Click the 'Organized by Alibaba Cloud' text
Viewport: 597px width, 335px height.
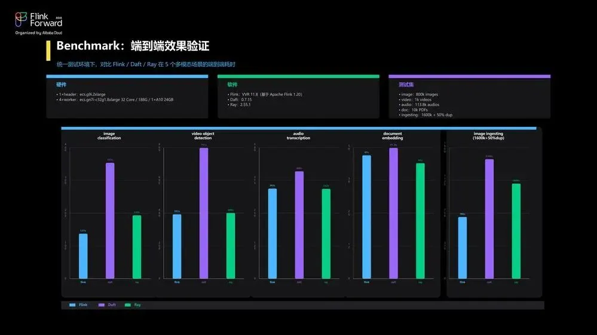[38, 33]
